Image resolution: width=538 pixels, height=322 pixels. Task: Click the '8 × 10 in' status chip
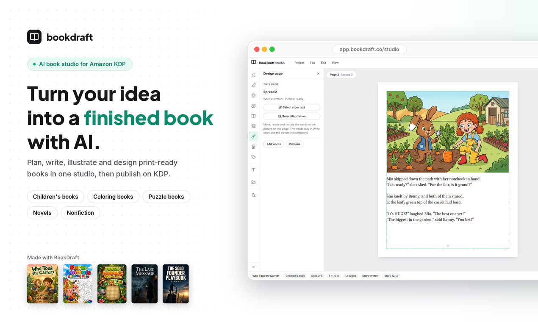click(x=334, y=276)
